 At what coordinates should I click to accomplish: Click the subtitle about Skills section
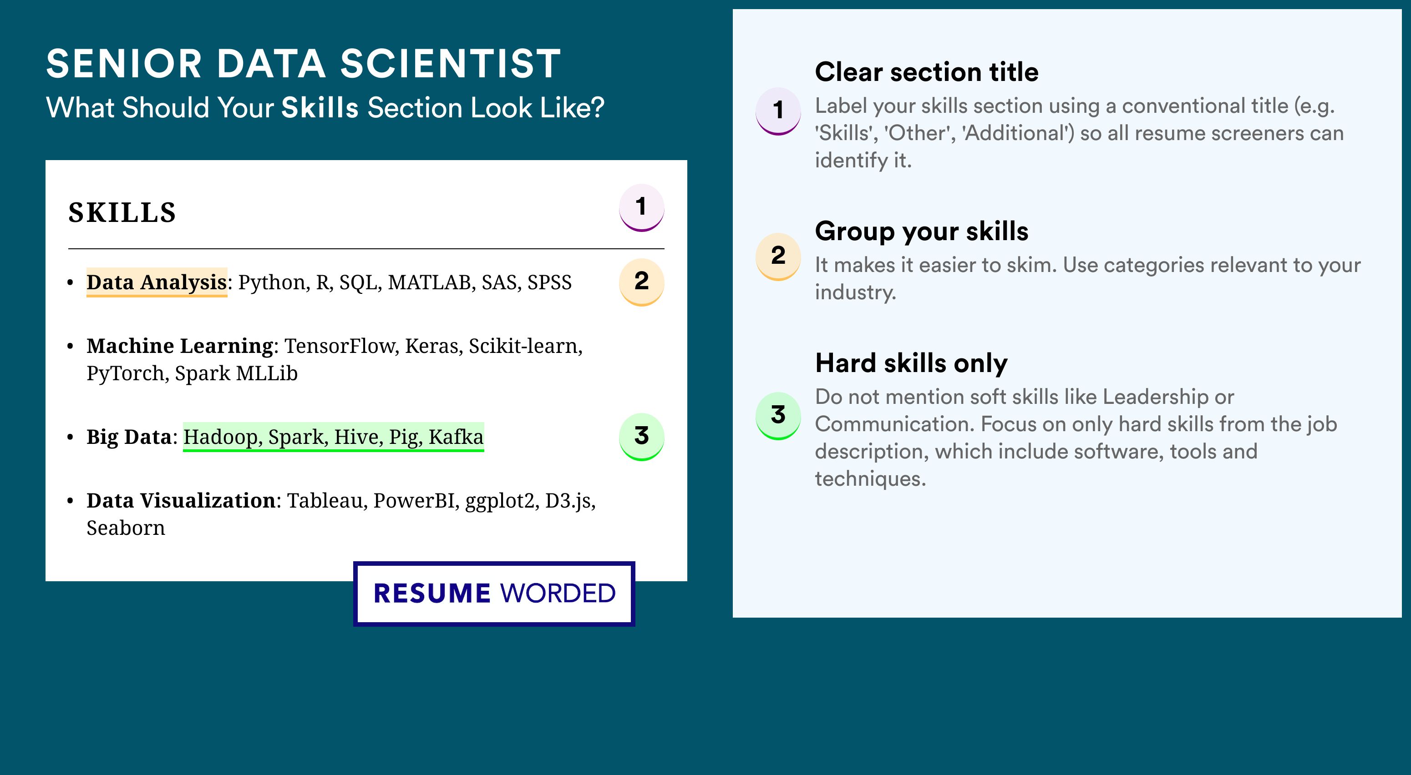(x=325, y=108)
